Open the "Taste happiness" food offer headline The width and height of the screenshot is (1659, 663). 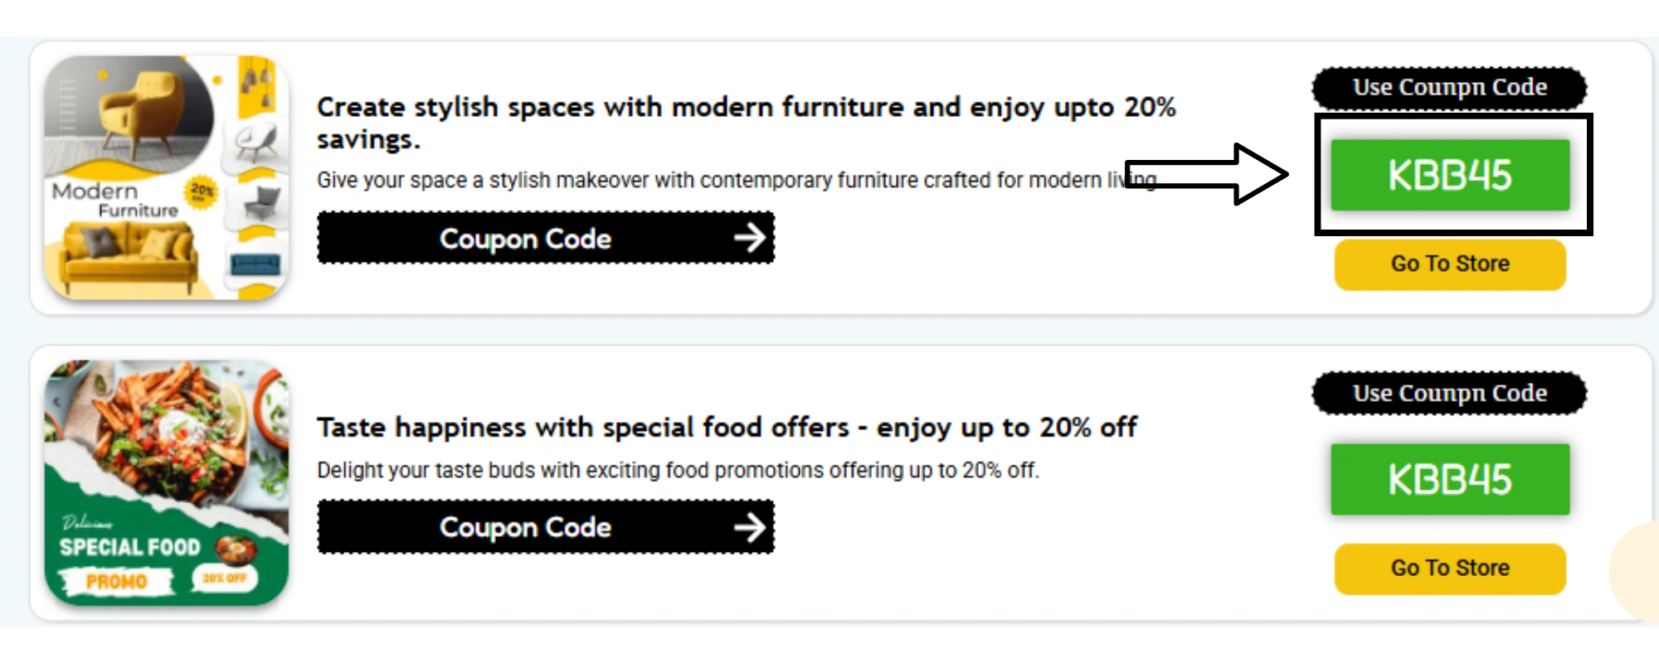coord(727,427)
